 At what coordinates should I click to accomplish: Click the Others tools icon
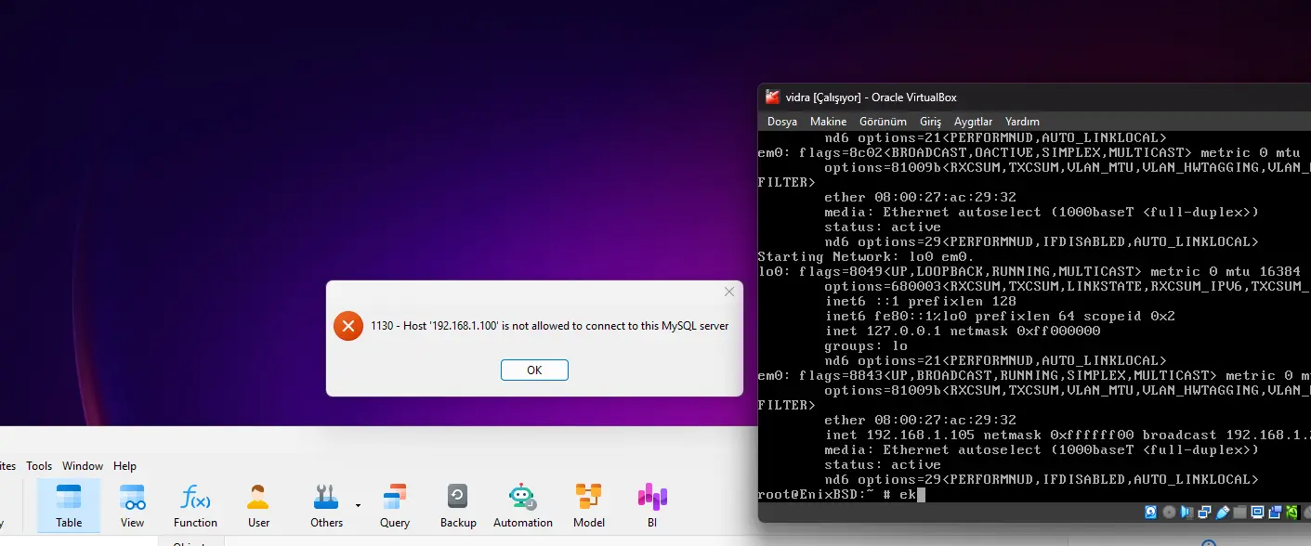[326, 505]
